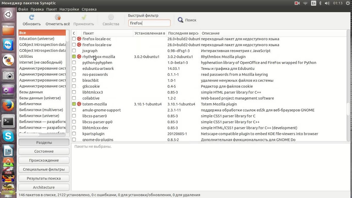
Task: Select Базы данных (universe) section
Action: point(42,98)
